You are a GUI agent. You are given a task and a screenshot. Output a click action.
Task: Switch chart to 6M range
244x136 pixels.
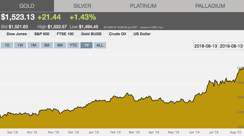click(x=60, y=45)
